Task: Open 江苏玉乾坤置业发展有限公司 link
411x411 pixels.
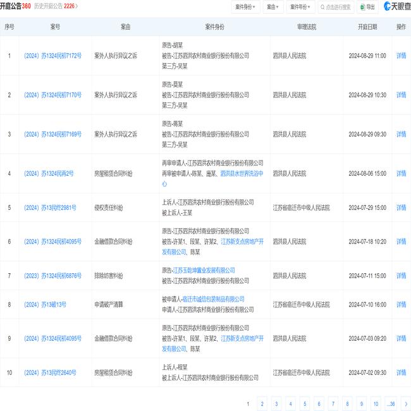Action: tap(204, 270)
